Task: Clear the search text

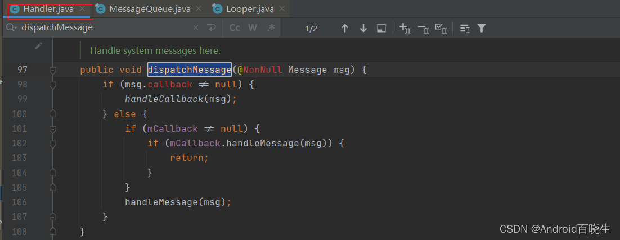Action: coord(196,27)
